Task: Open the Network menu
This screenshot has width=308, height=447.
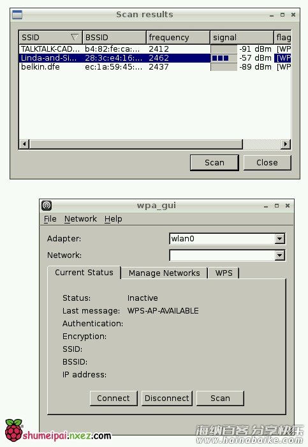Action: point(80,219)
